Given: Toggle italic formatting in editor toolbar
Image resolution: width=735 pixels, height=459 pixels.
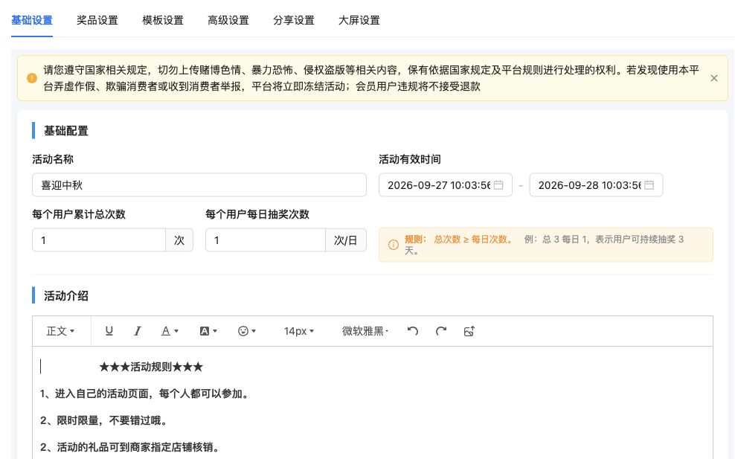Looking at the screenshot, I should tap(138, 331).
